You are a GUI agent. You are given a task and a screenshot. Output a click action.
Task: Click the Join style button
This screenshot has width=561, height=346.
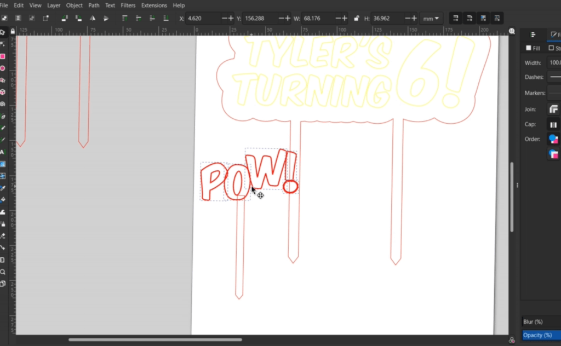point(553,109)
